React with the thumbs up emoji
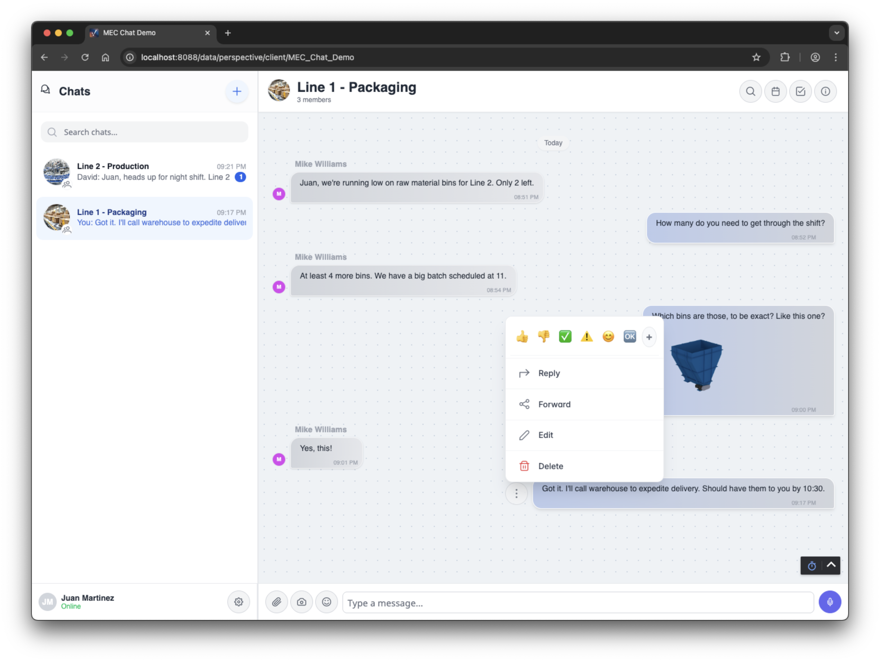The height and width of the screenshot is (662, 880). point(522,336)
